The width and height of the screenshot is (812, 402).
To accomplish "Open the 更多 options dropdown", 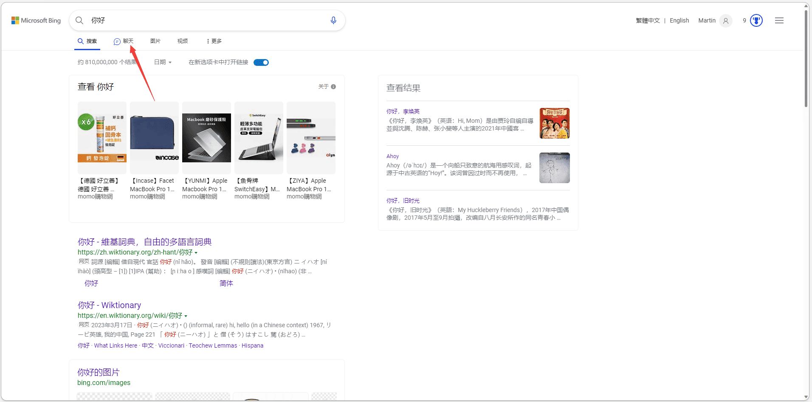I will (x=215, y=41).
